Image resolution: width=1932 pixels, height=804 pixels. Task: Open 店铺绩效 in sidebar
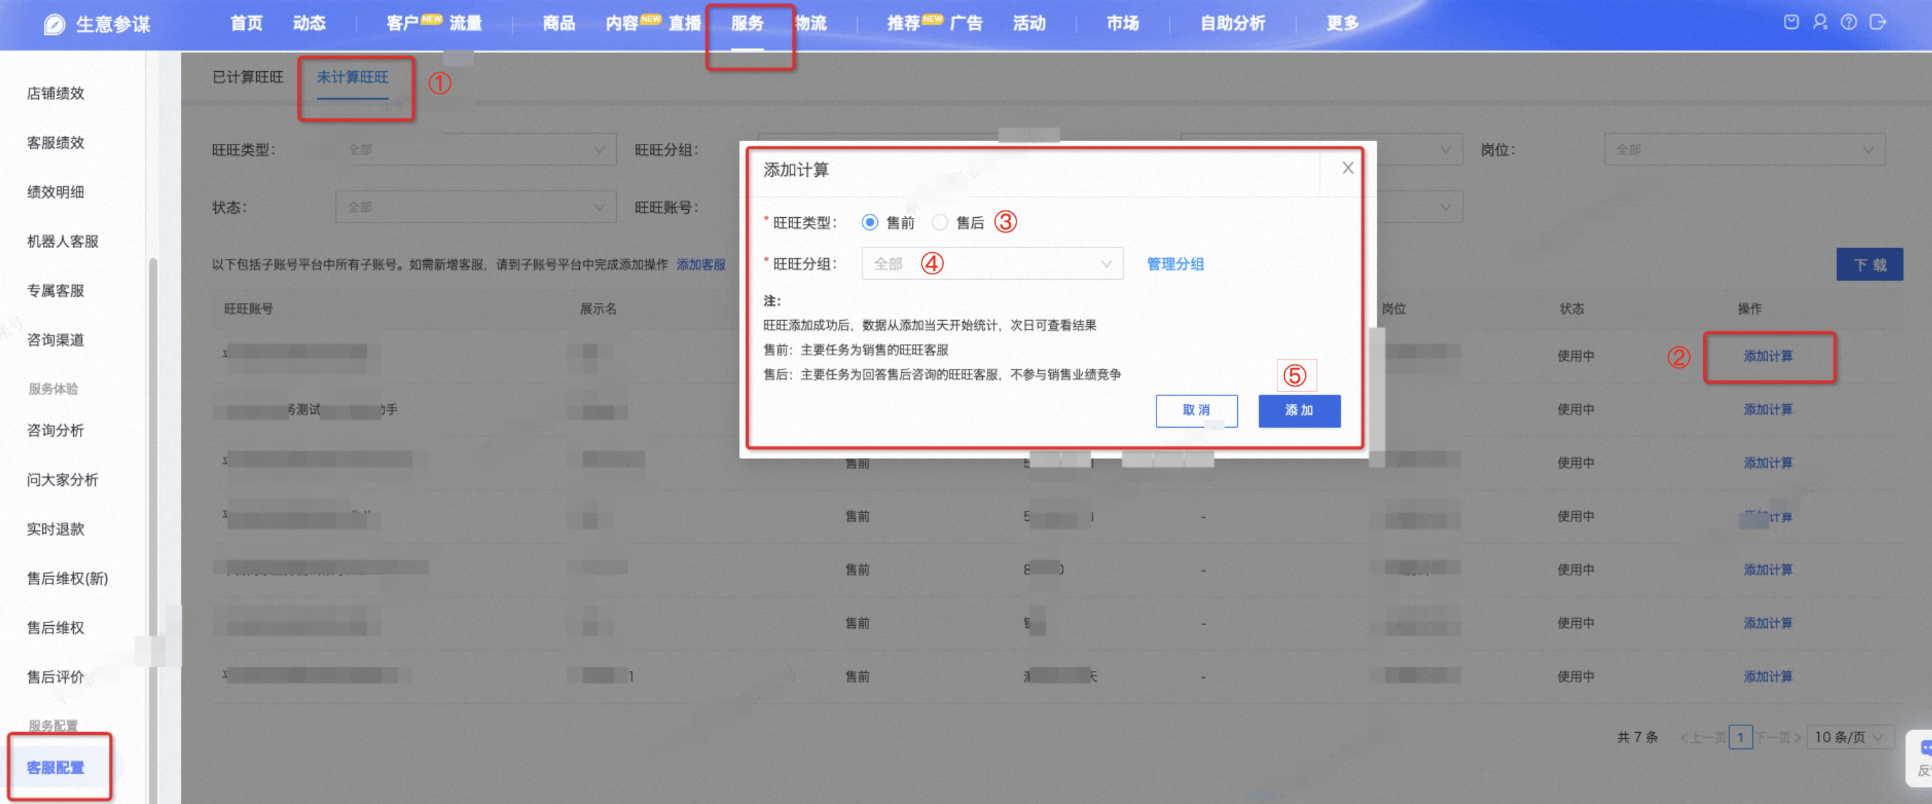[56, 93]
